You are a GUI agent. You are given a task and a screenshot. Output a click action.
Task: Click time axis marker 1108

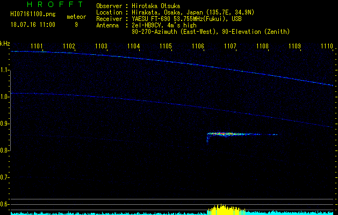click(x=263, y=46)
